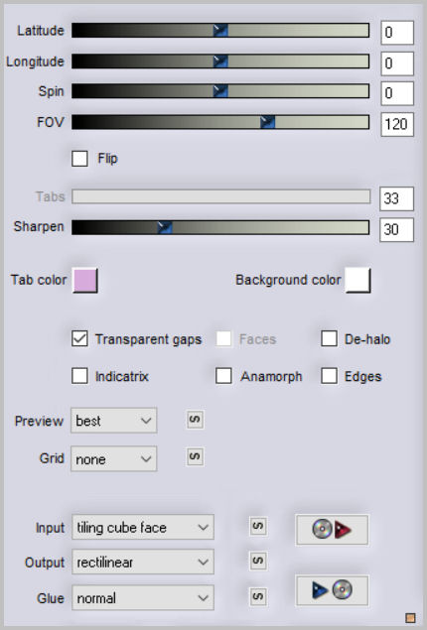Click the S icon next to Output
Image resolution: width=427 pixels, height=630 pixels.
258,561
